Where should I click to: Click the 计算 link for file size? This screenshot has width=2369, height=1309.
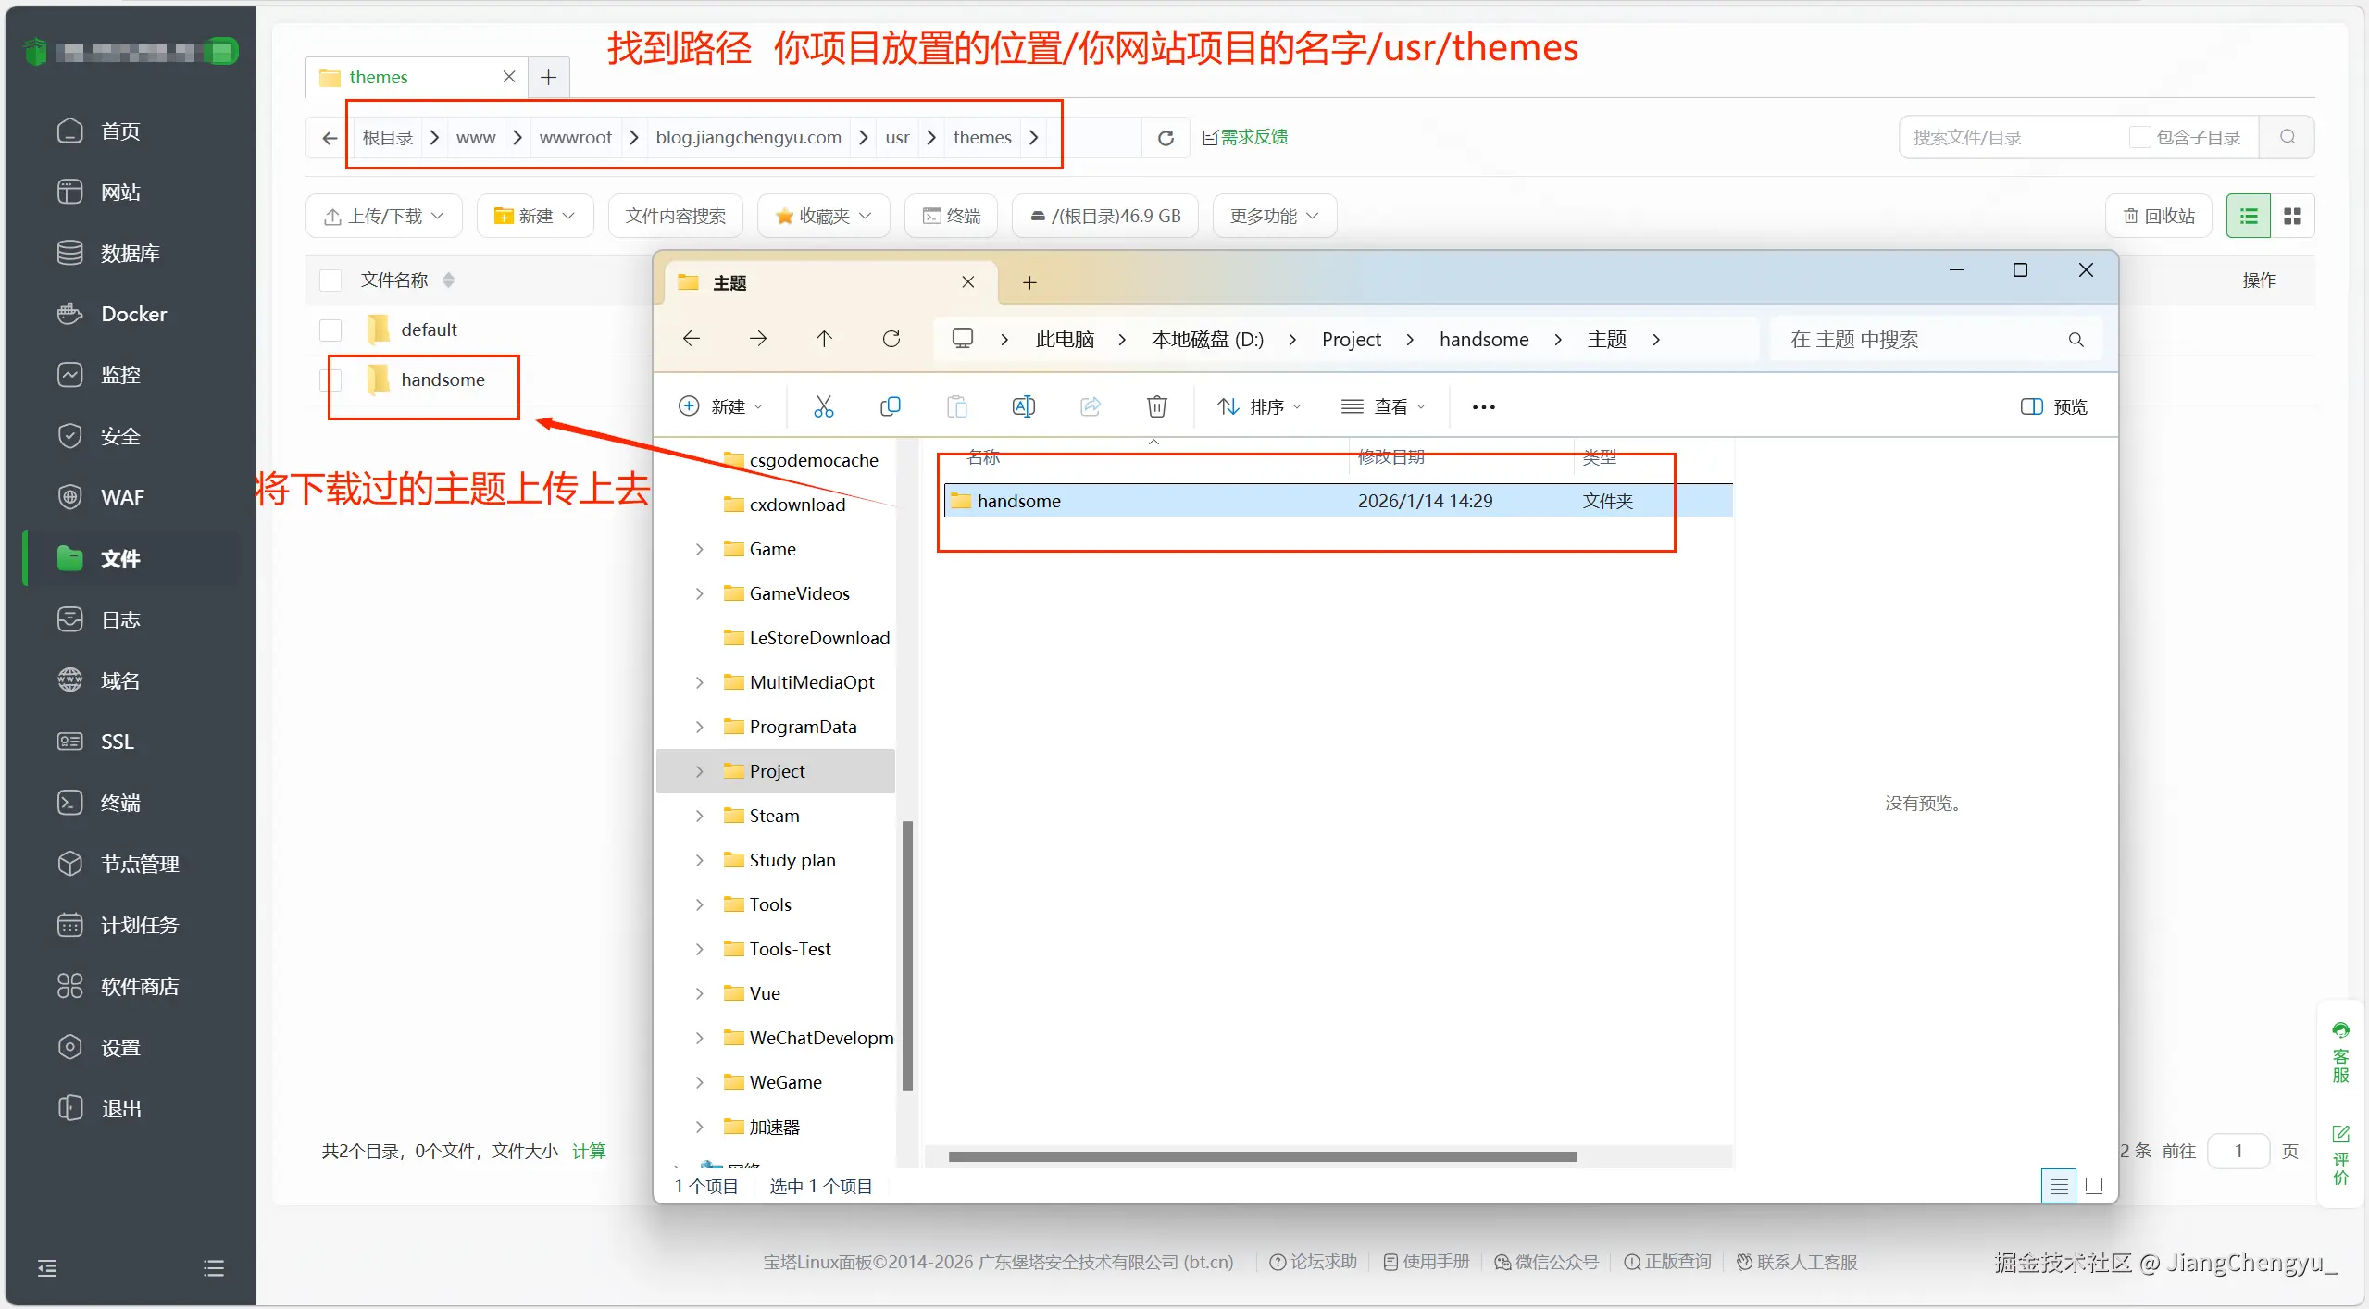coord(588,1151)
